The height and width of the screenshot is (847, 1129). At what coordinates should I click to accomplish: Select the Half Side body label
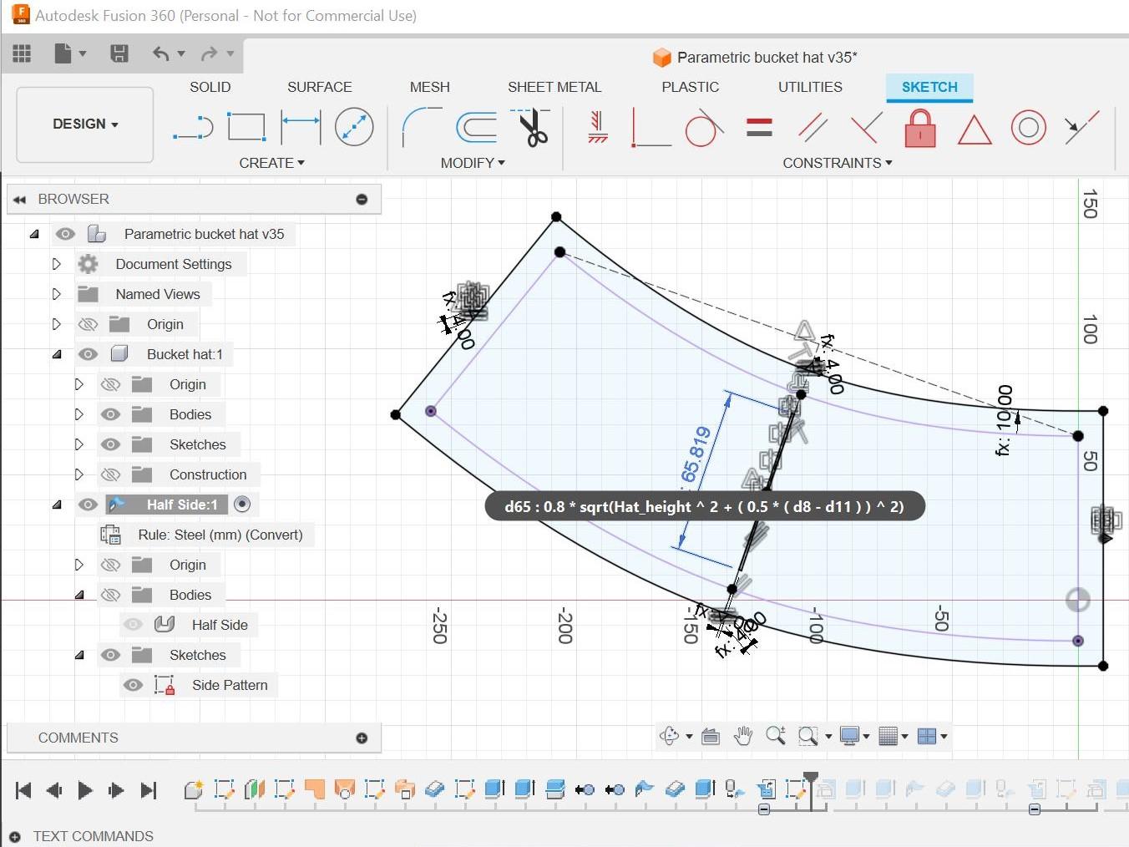(220, 625)
